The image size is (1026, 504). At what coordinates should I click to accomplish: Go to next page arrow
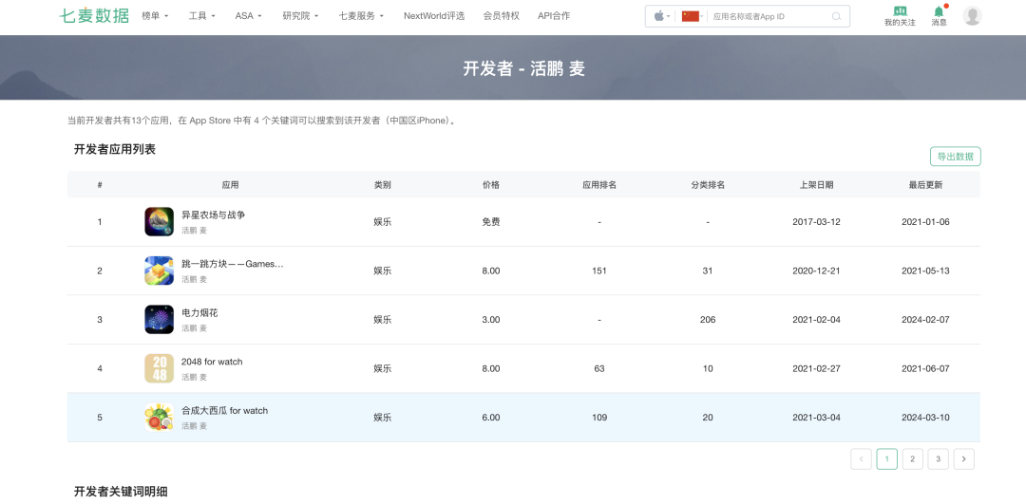pyautogui.click(x=964, y=458)
